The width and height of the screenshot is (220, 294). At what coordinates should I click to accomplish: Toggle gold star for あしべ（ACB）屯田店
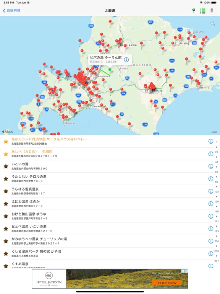click(x=6, y=154)
